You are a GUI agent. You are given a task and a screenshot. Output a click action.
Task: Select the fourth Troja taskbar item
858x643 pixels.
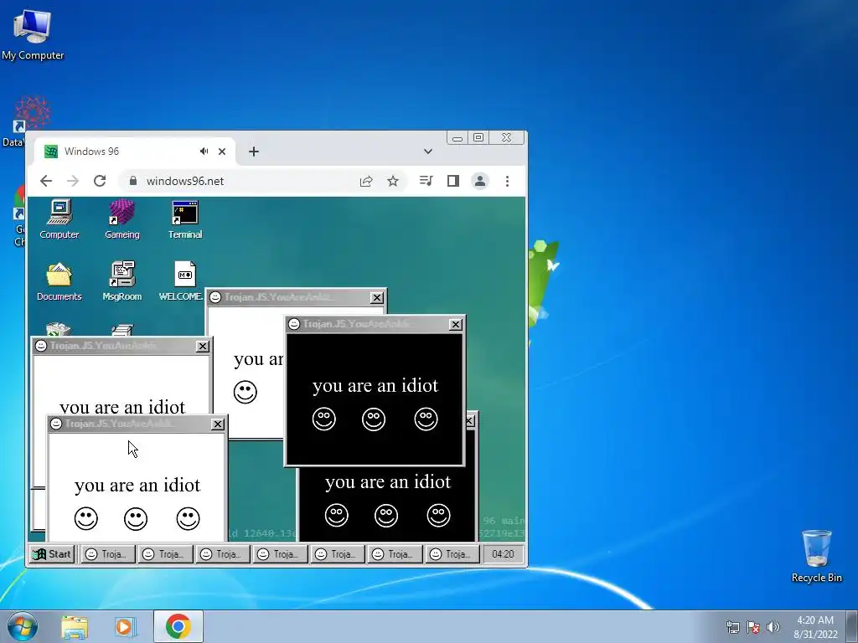[280, 554]
